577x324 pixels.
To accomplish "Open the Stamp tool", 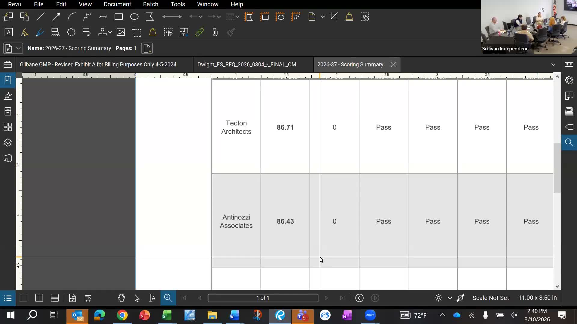I will click(x=102, y=32).
